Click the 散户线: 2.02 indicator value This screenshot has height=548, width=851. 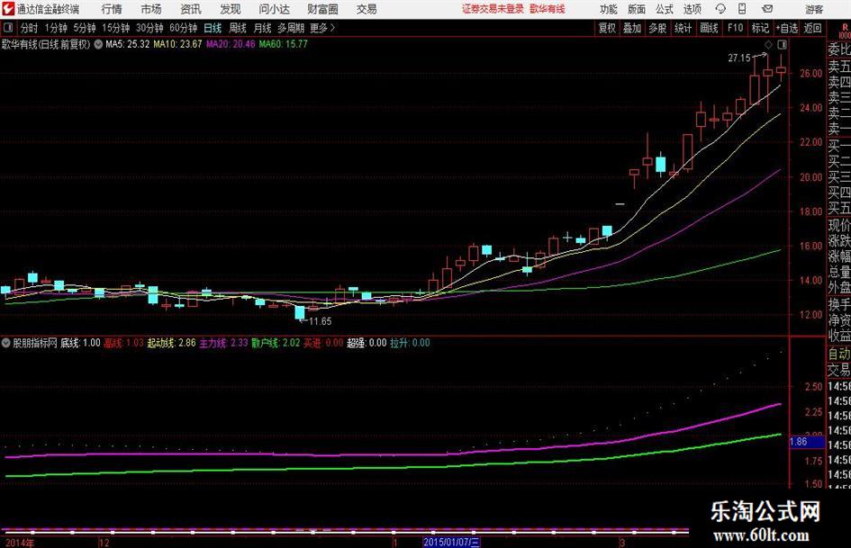pyautogui.click(x=276, y=343)
